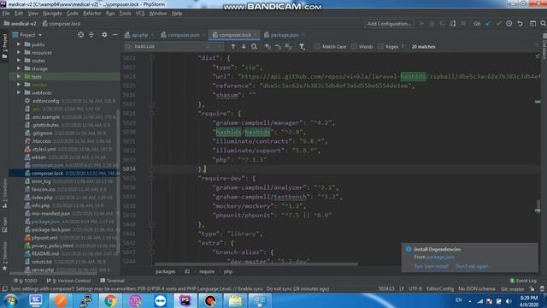Collapse the "require" block fold marker on line 5028
547x308 pixels.
tap(152, 113)
